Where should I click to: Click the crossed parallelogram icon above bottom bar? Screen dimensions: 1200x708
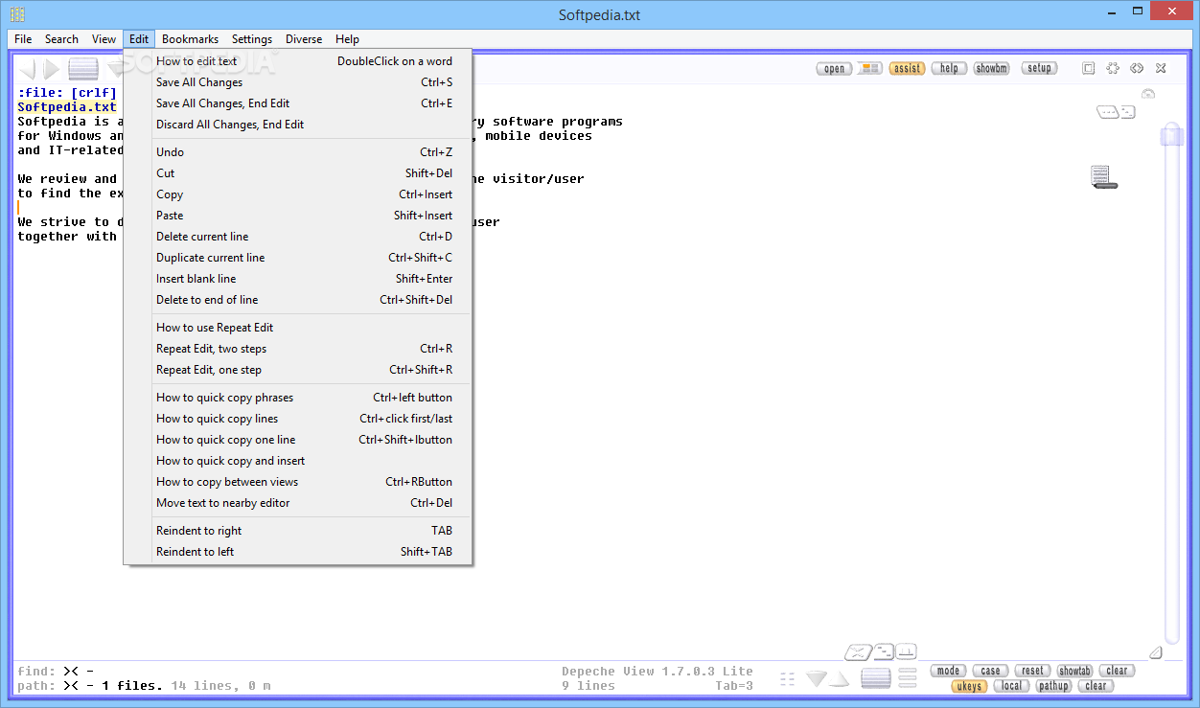click(858, 651)
